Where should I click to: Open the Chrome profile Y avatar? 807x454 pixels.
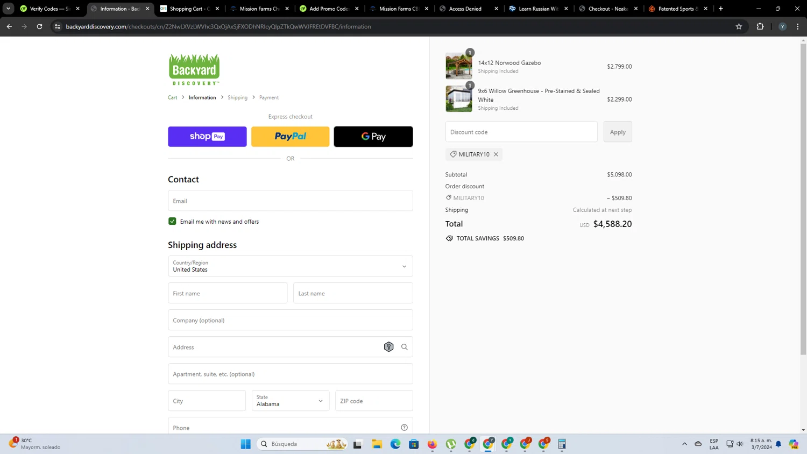(782, 26)
